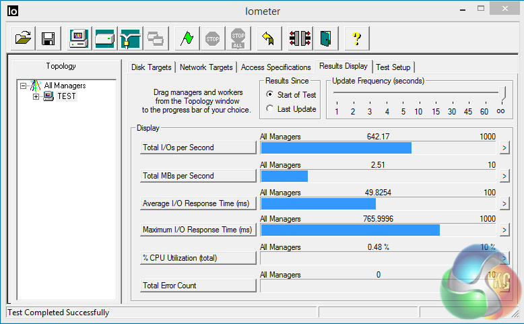Expand the TEST manager node
Screen dimensions: 524x324
36,96
